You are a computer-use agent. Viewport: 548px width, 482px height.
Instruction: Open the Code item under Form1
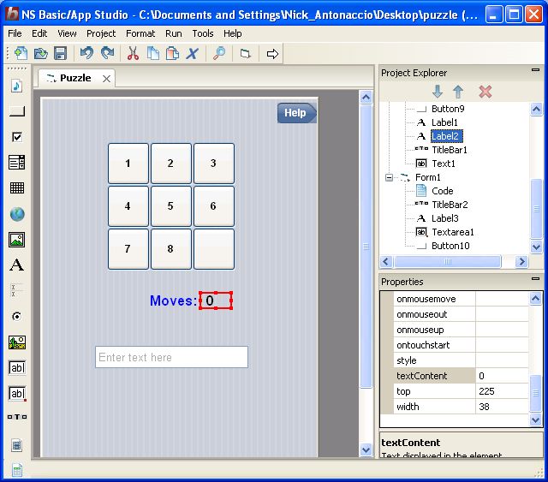443,191
